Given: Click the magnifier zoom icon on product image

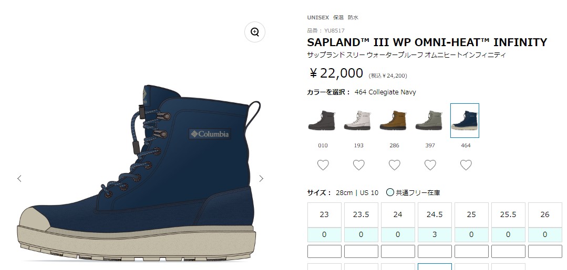Looking at the screenshot, I should tap(255, 32).
